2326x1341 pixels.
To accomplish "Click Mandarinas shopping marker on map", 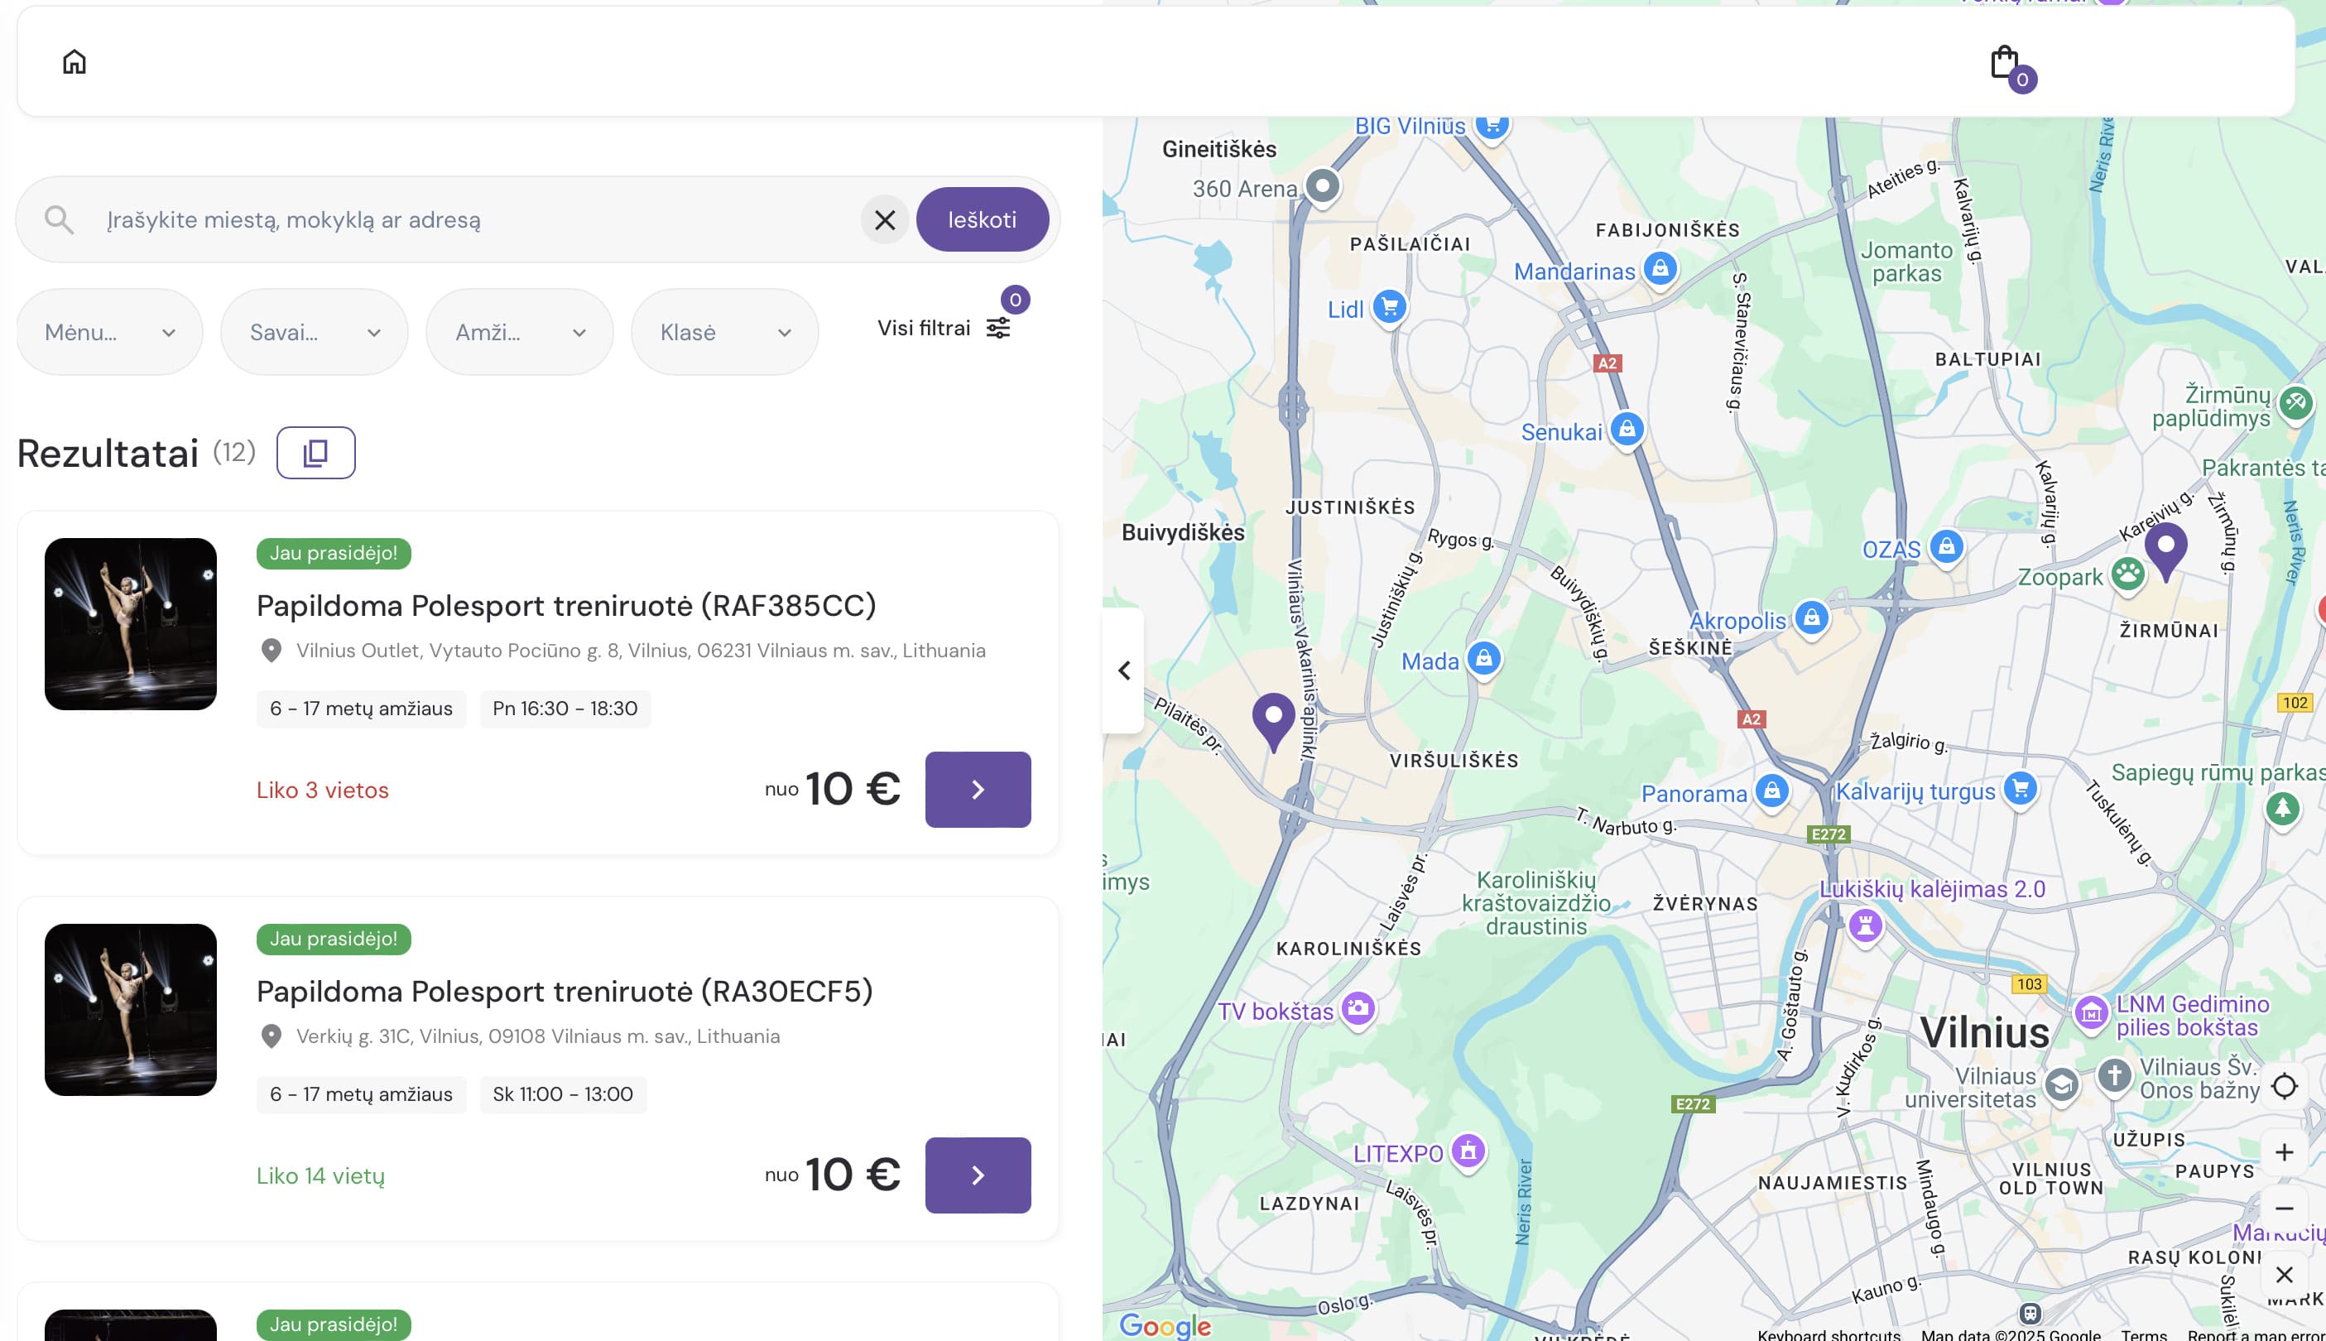I will 1660,269.
